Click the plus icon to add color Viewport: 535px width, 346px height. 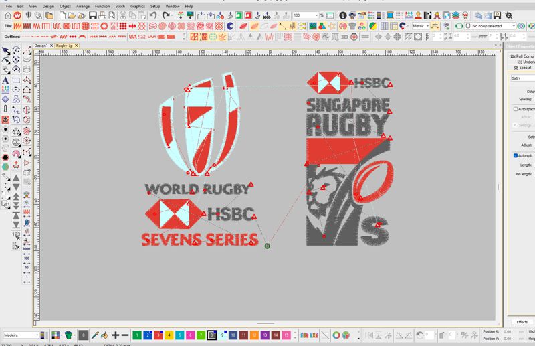pos(115,335)
